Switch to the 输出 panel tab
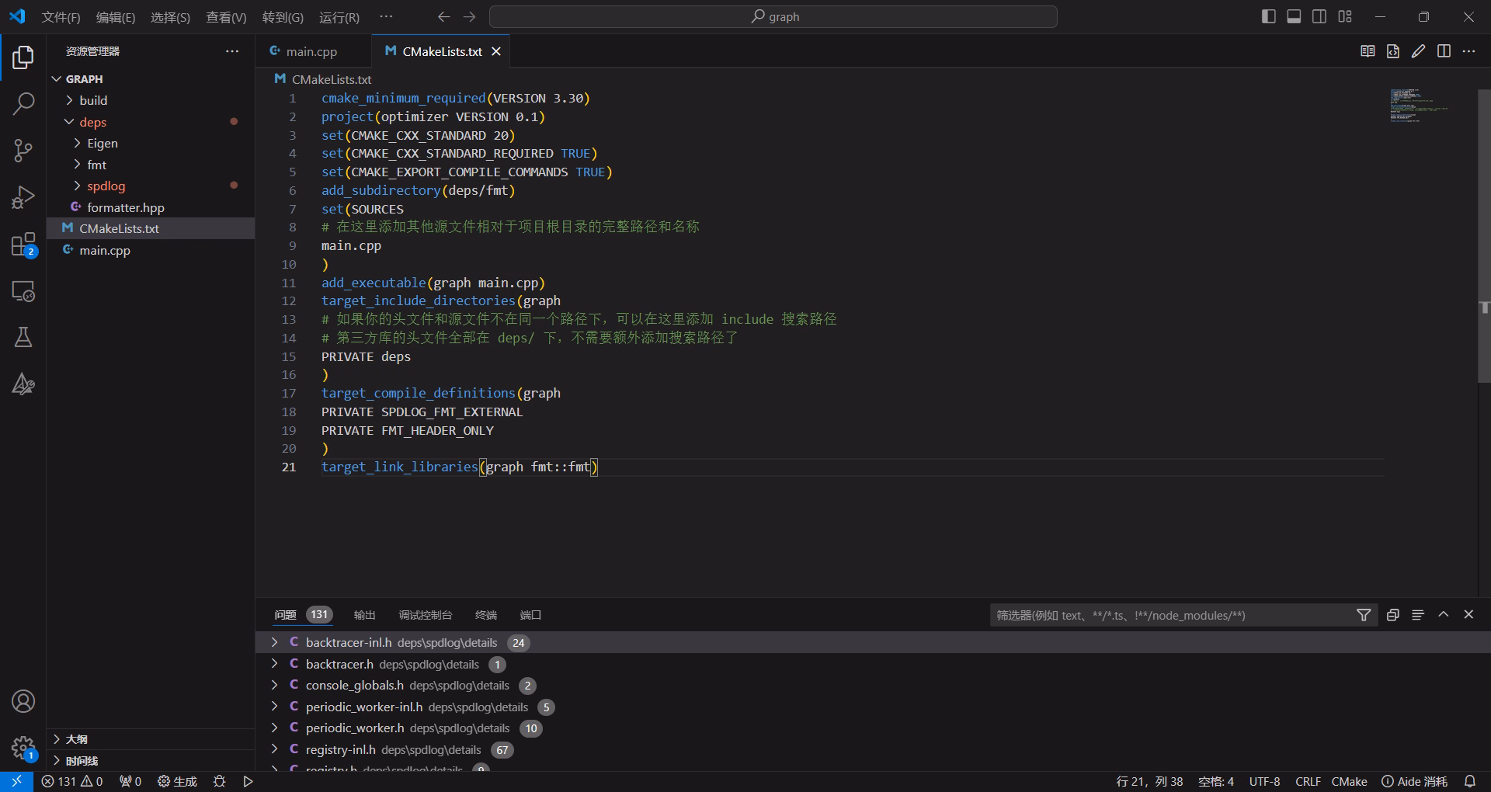 point(364,615)
